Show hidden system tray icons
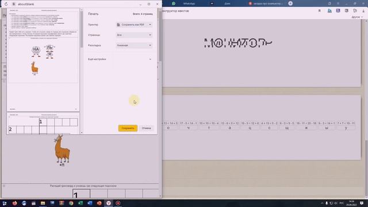368x207 pixels. (322, 203)
